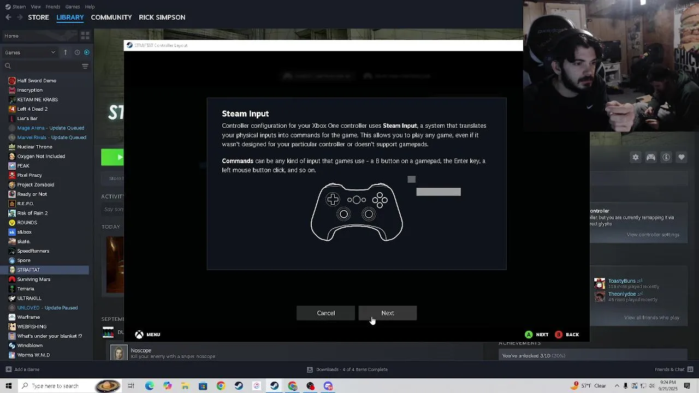
Task: Open the Help menu
Action: coord(90,7)
